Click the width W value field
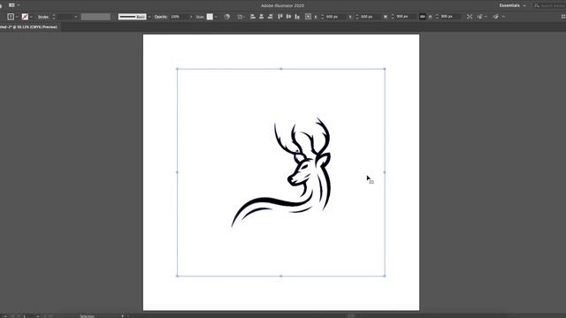The height and width of the screenshot is (318, 566). 405,17
